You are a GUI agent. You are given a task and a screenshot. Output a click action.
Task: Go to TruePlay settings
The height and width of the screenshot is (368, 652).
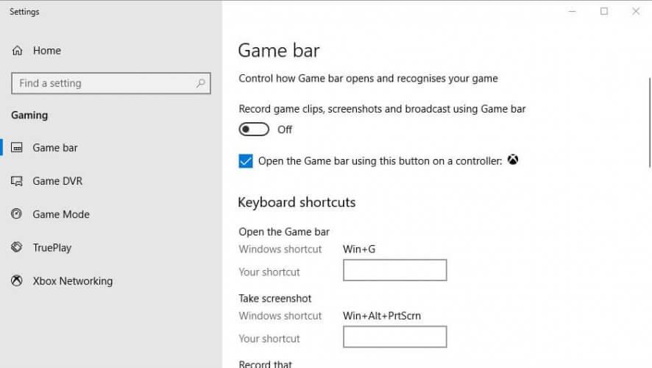click(52, 247)
